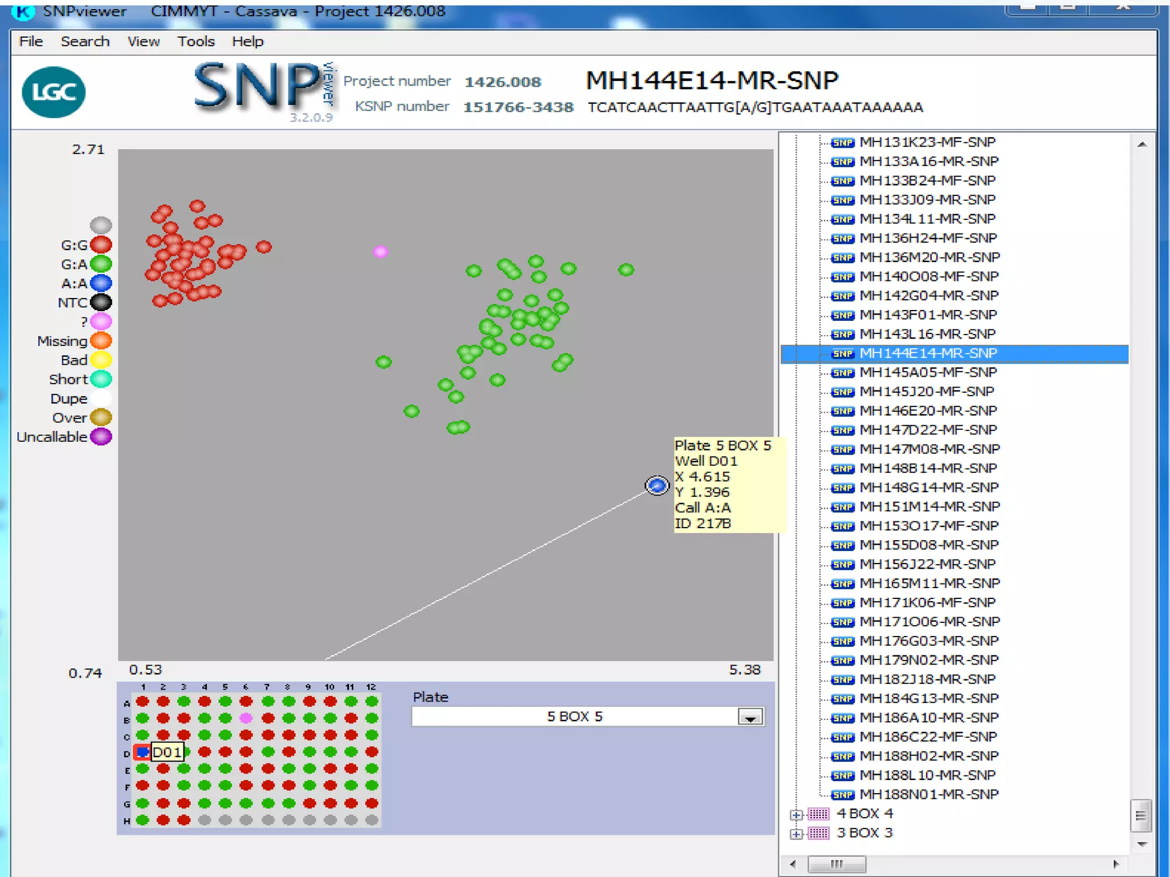Click the tree panel scroll-down arrow

tap(1141, 844)
